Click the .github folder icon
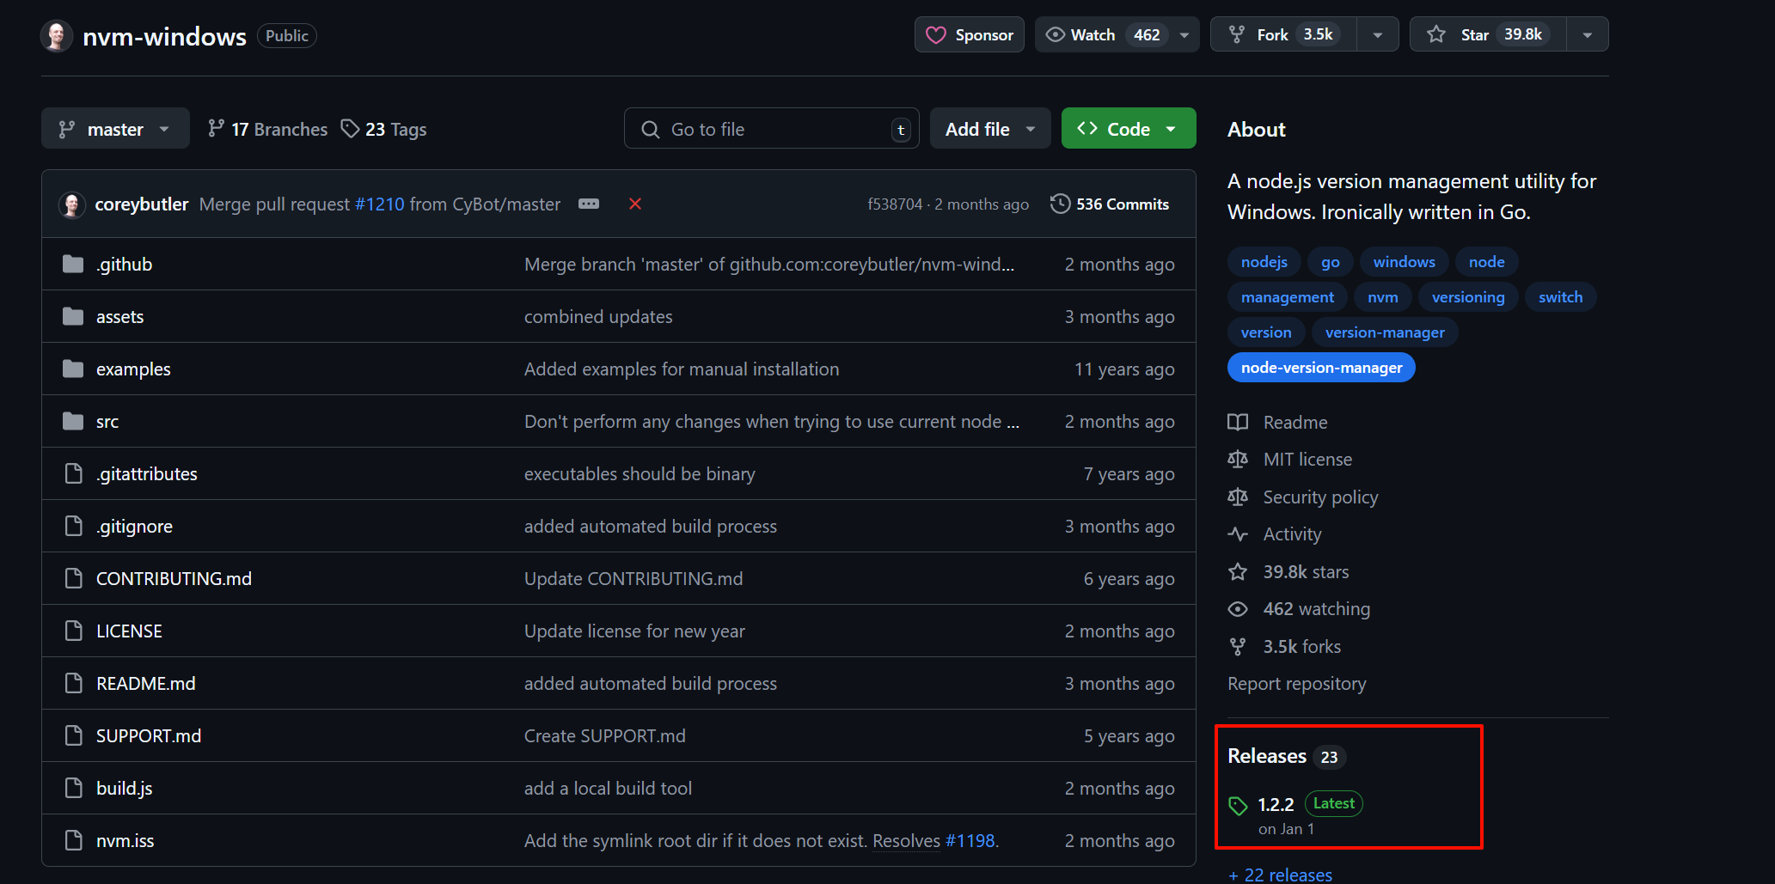 [73, 264]
